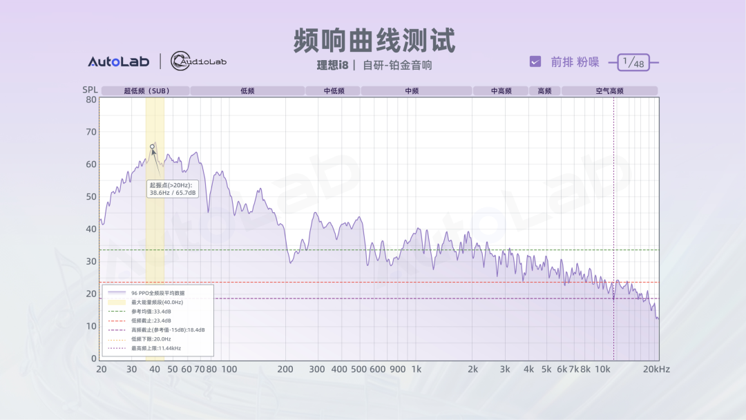Click the 起振点 peak marker circle

pyautogui.click(x=152, y=146)
